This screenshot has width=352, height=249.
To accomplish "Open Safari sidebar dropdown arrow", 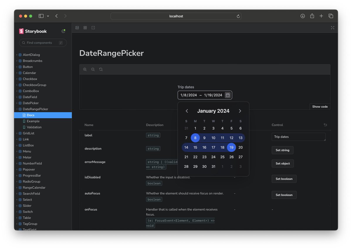I will (x=48, y=16).
